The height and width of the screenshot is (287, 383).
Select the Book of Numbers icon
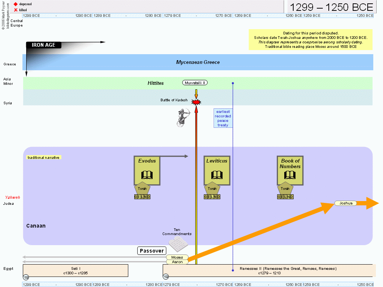(290, 170)
